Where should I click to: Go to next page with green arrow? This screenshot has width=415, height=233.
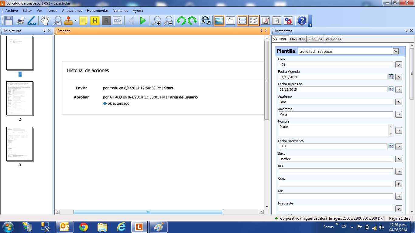pos(142,21)
